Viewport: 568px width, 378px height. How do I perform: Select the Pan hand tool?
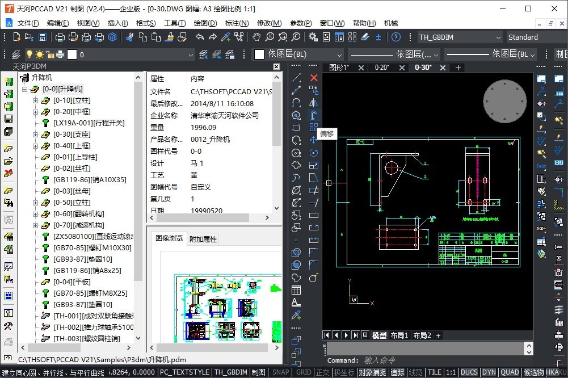tap(256, 37)
